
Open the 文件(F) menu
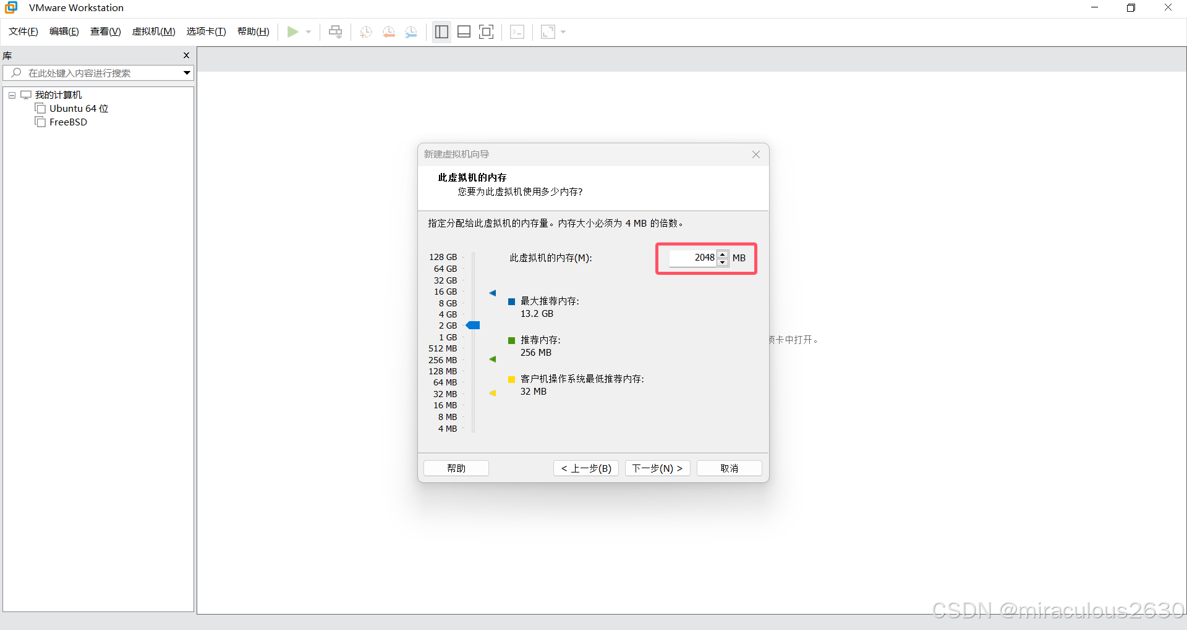point(23,31)
